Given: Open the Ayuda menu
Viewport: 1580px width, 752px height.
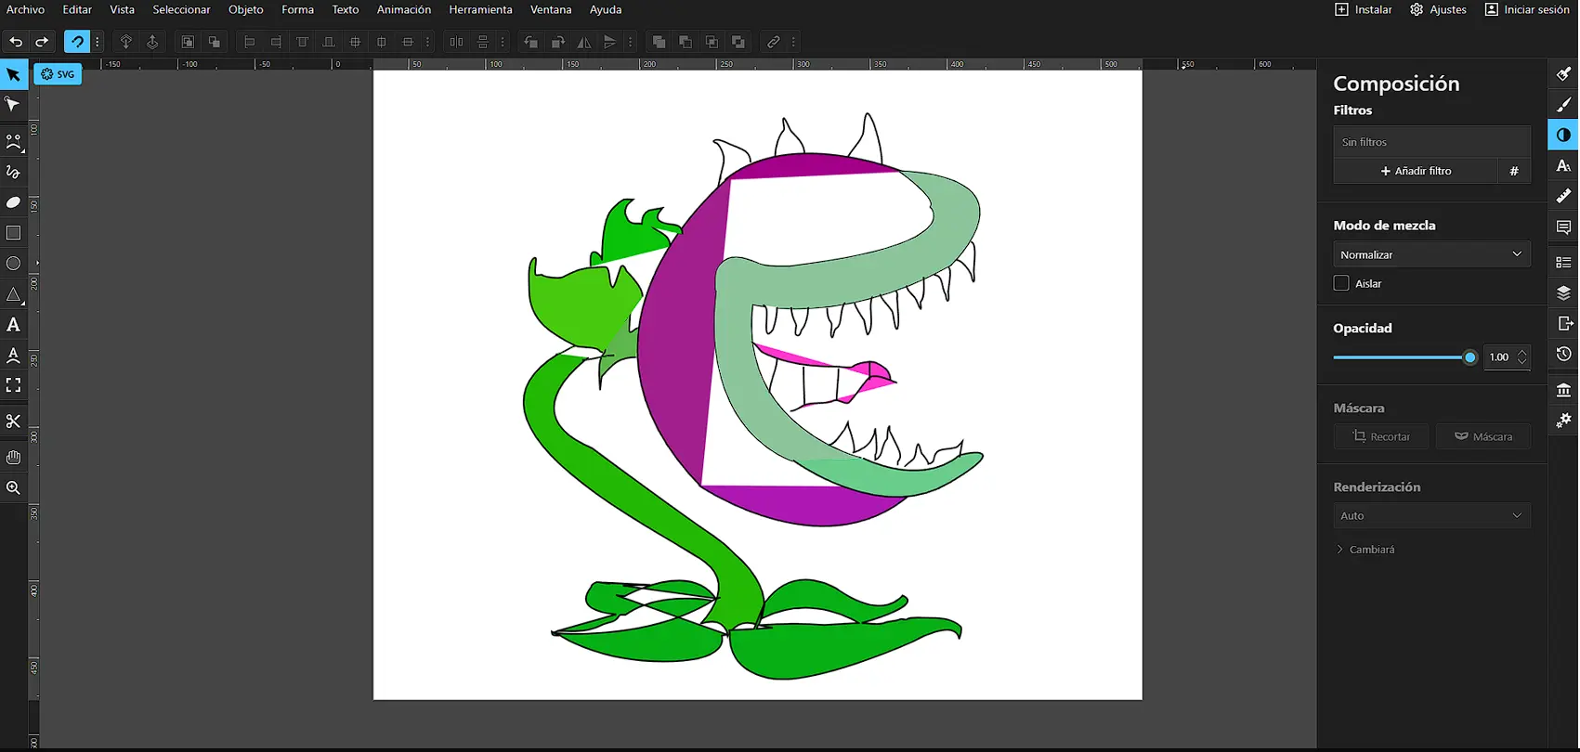Looking at the screenshot, I should tap(606, 9).
